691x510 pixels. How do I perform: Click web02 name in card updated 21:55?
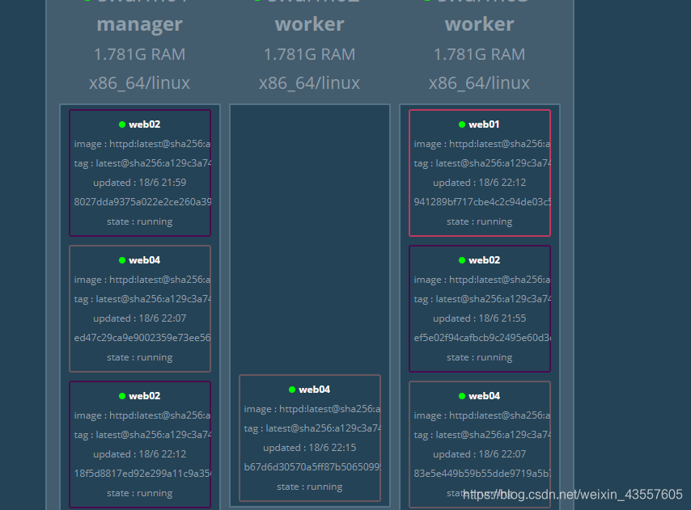(484, 260)
